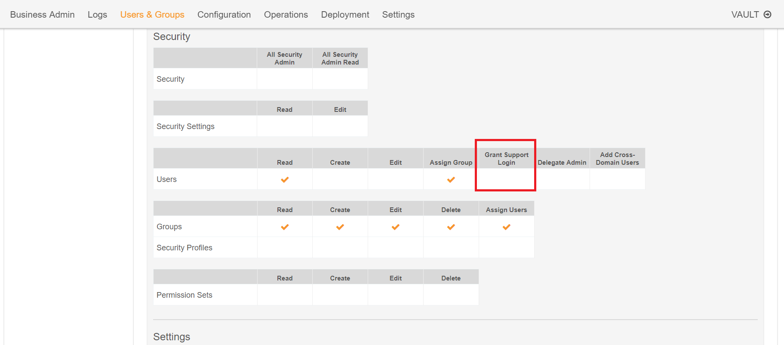Click the Security Settings Edit cell
The height and width of the screenshot is (345, 784).
(340, 126)
